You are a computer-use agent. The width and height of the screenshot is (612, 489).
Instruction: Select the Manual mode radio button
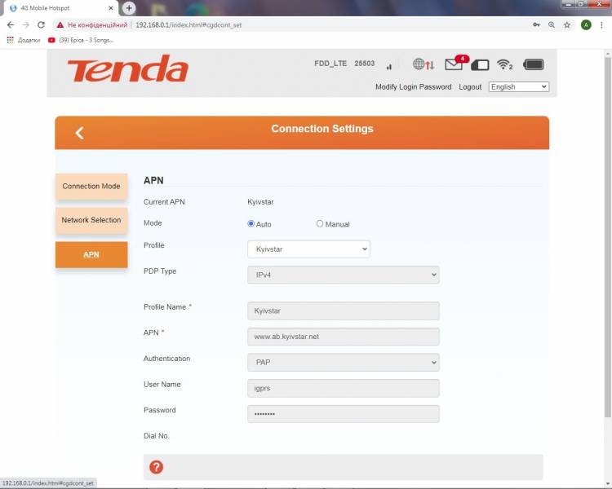[x=320, y=223]
